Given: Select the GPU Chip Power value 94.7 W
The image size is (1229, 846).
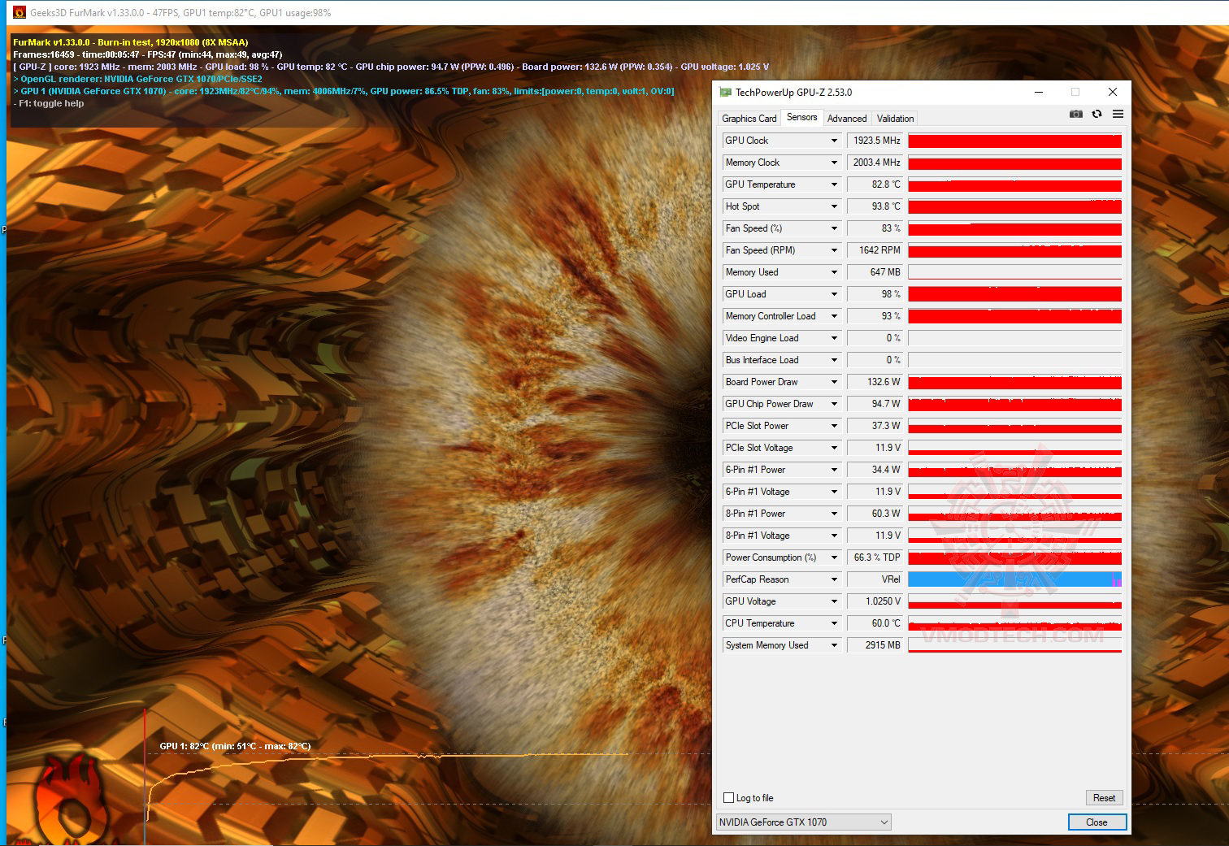Looking at the screenshot, I should pyautogui.click(x=875, y=404).
